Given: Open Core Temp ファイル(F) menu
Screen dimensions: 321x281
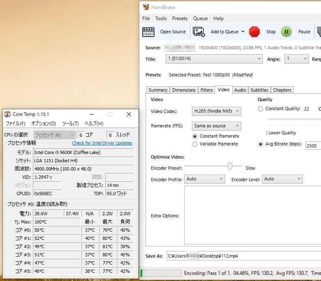Looking at the screenshot, I should (x=15, y=123).
